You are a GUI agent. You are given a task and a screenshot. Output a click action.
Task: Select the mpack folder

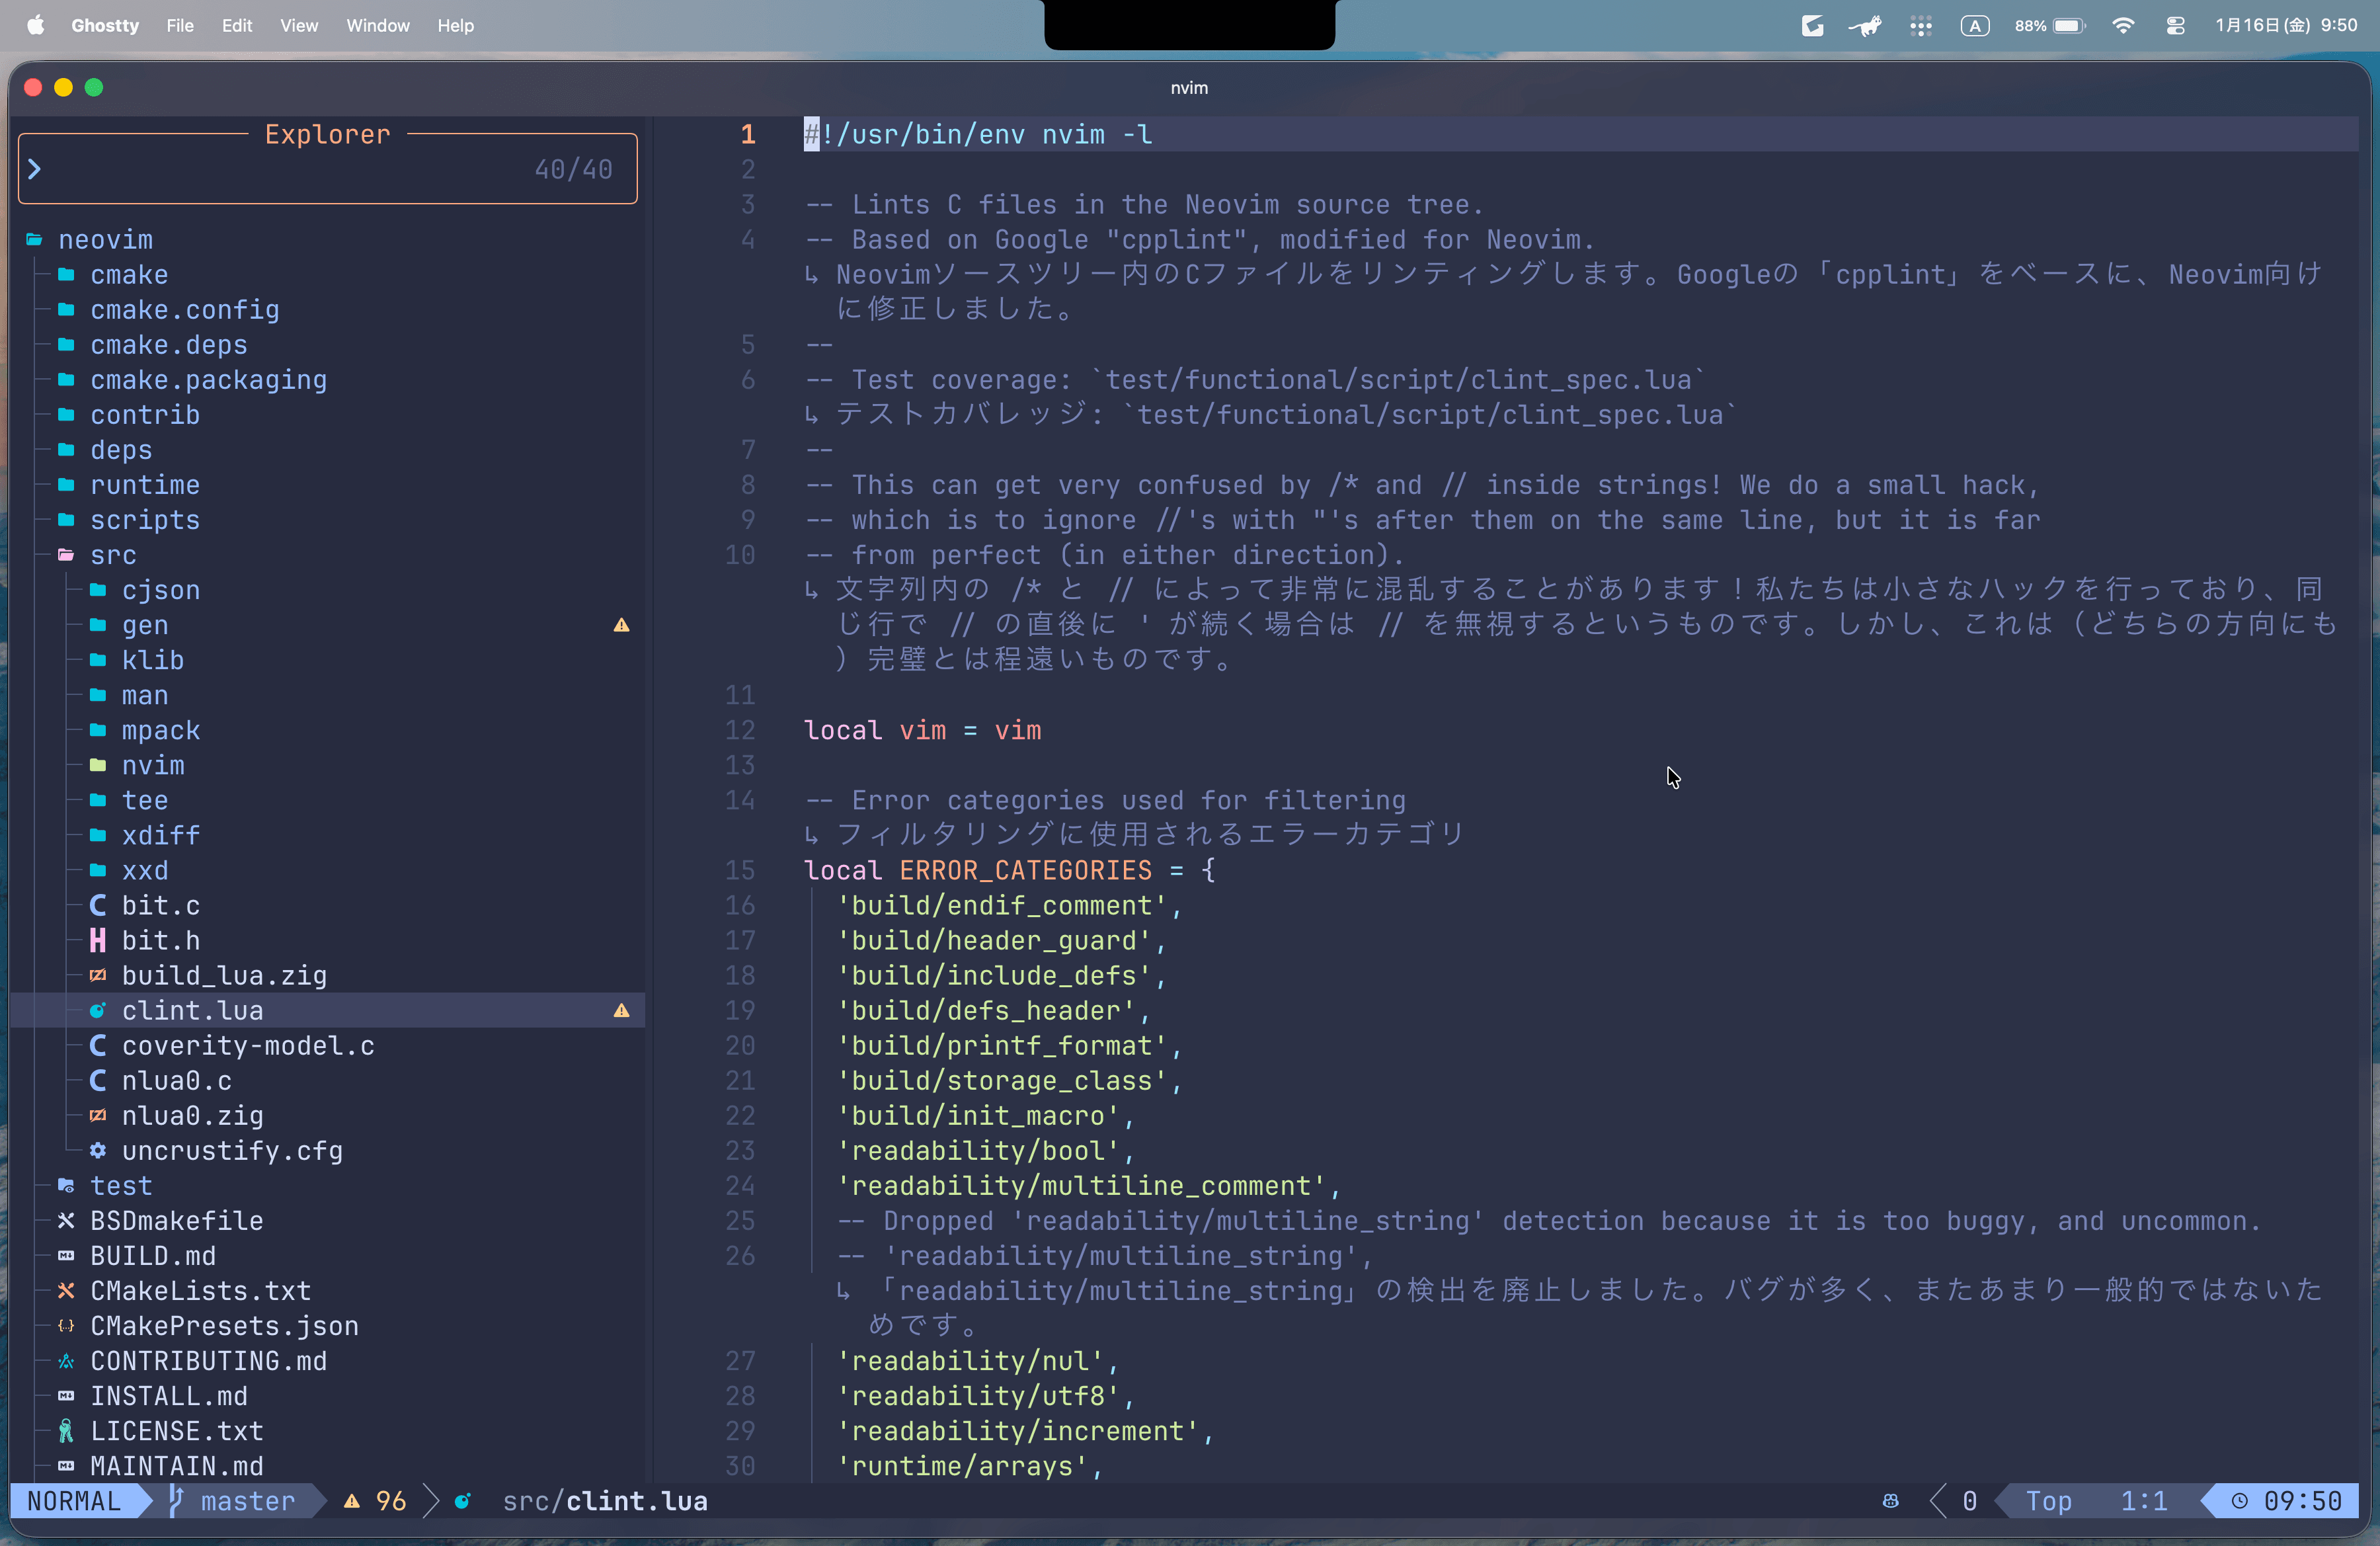click(x=161, y=730)
